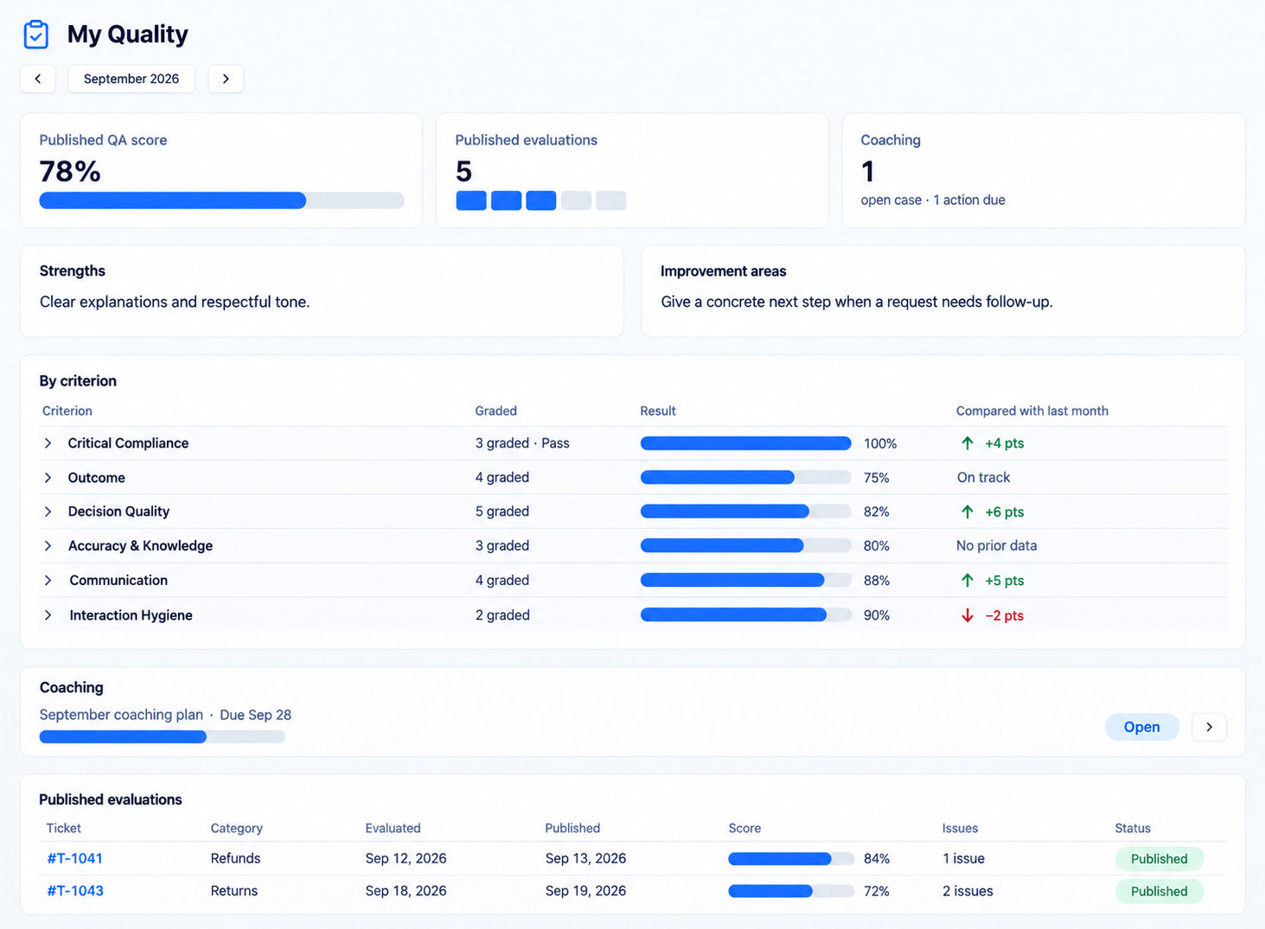The image size is (1265, 929).
Task: Expand the Decision Quality criterion row
Action: pyautogui.click(x=48, y=512)
